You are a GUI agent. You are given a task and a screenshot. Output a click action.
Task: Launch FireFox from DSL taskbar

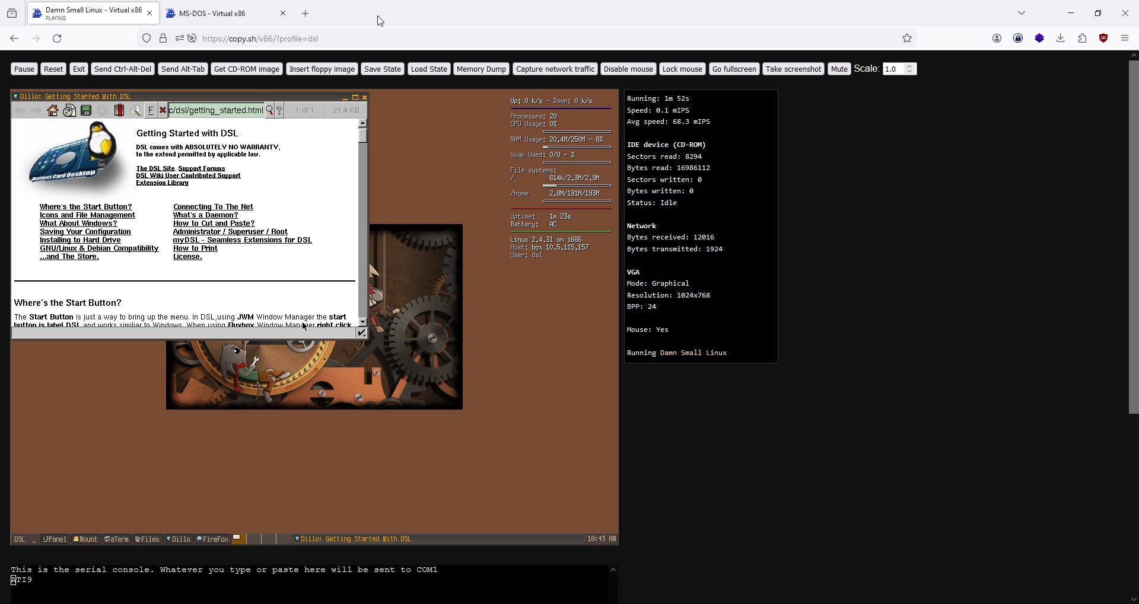212,539
